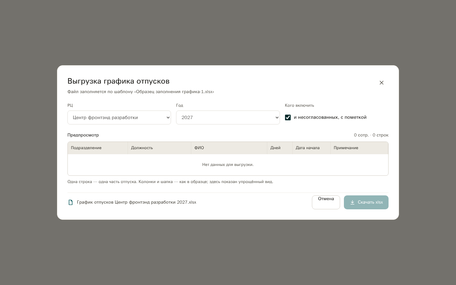Click the Примечание column header
Screen dimensions: 456x285
[359, 148]
